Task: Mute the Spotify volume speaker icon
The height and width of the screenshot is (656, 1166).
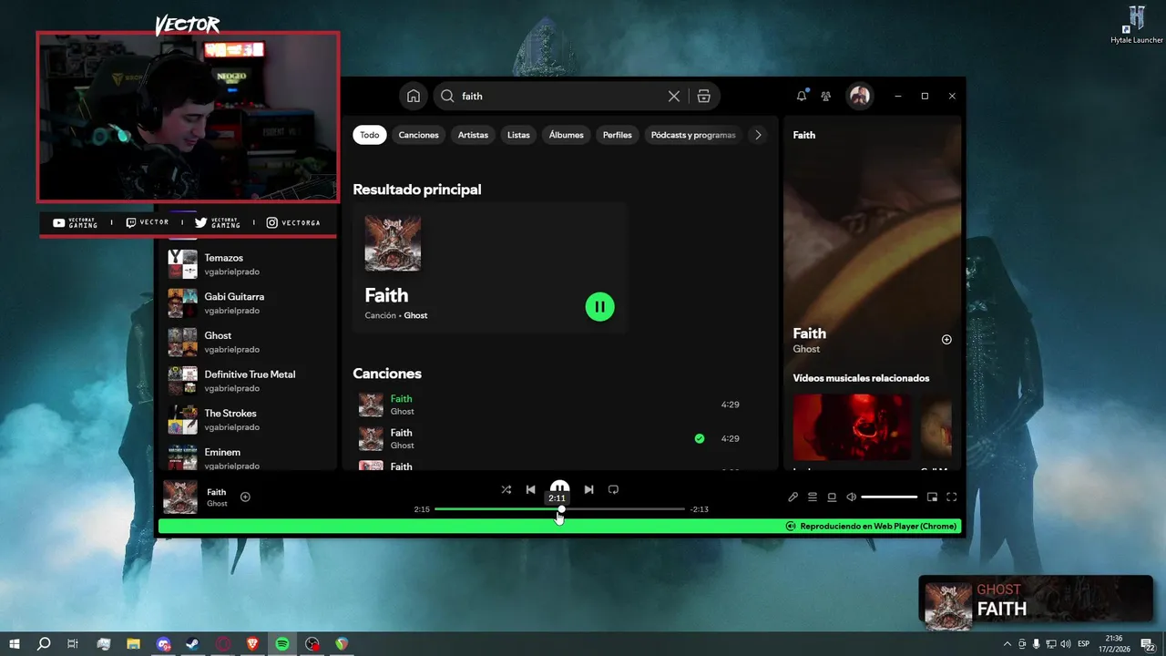Action: tap(851, 497)
